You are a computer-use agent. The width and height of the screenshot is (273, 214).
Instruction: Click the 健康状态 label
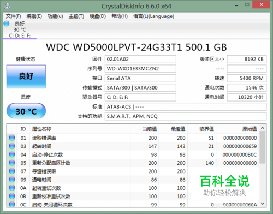pos(26,59)
